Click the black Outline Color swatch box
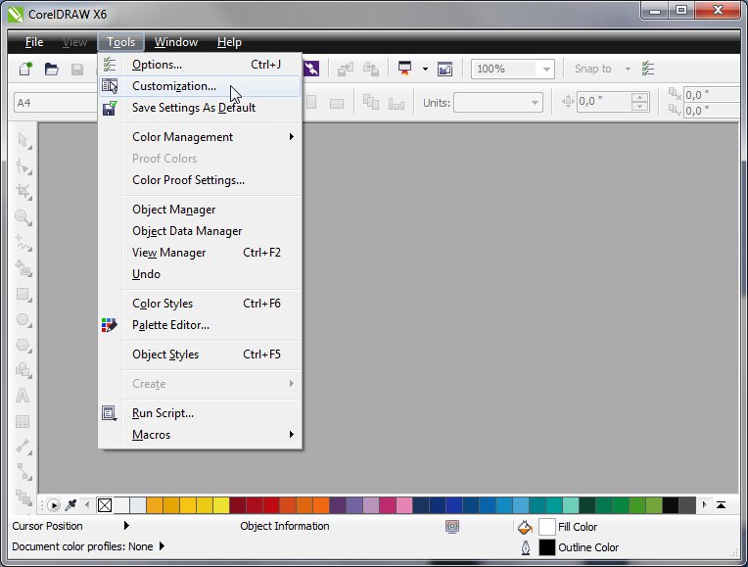Image resolution: width=748 pixels, height=567 pixels. 546,547
